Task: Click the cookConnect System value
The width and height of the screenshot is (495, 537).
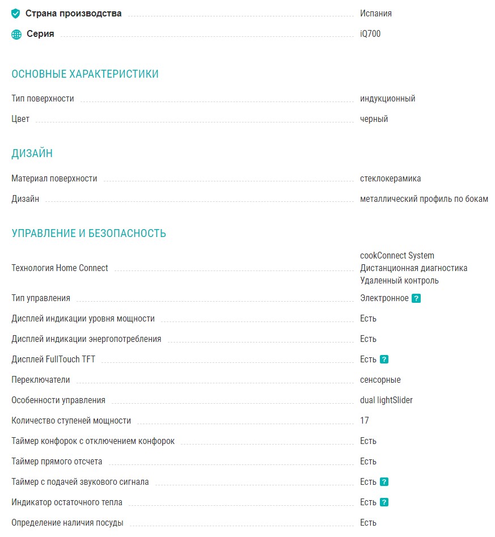Action: pyautogui.click(x=397, y=256)
